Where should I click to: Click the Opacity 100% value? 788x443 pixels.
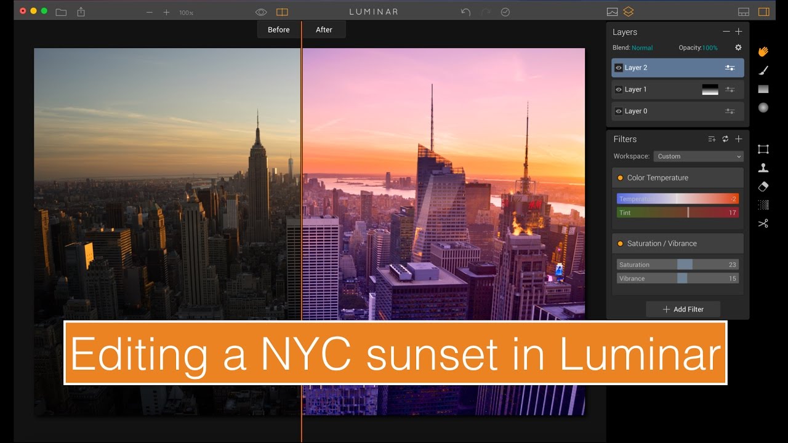click(710, 47)
